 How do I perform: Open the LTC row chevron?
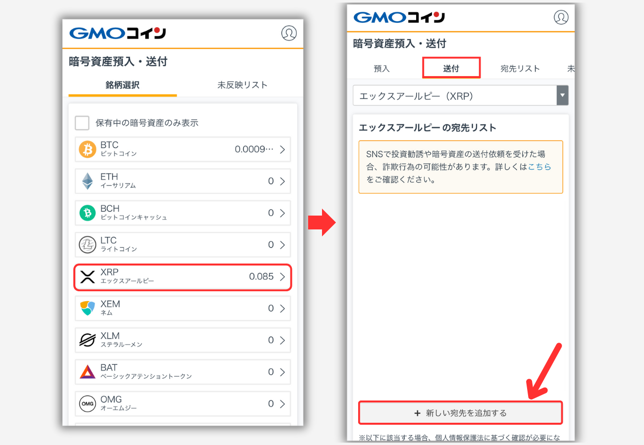(282, 245)
